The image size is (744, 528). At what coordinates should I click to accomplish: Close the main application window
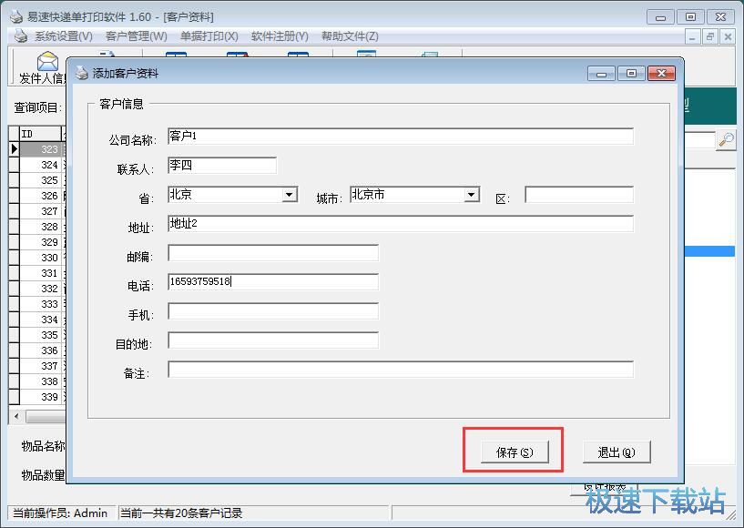[720, 17]
